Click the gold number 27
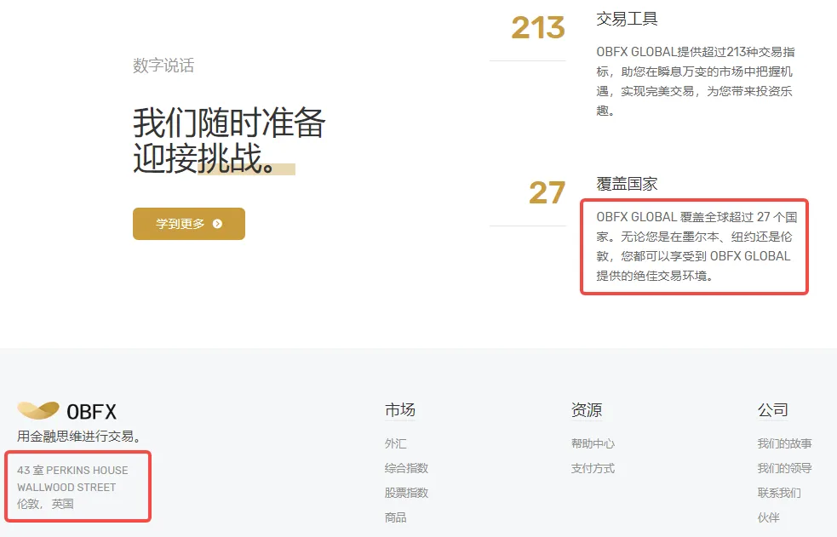Viewport: 837px width, 537px height. (547, 192)
